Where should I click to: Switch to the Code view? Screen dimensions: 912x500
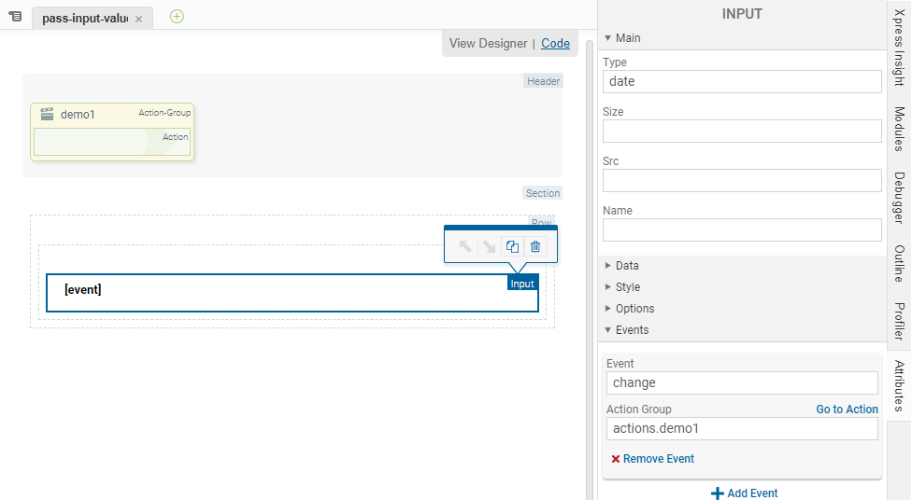click(555, 43)
